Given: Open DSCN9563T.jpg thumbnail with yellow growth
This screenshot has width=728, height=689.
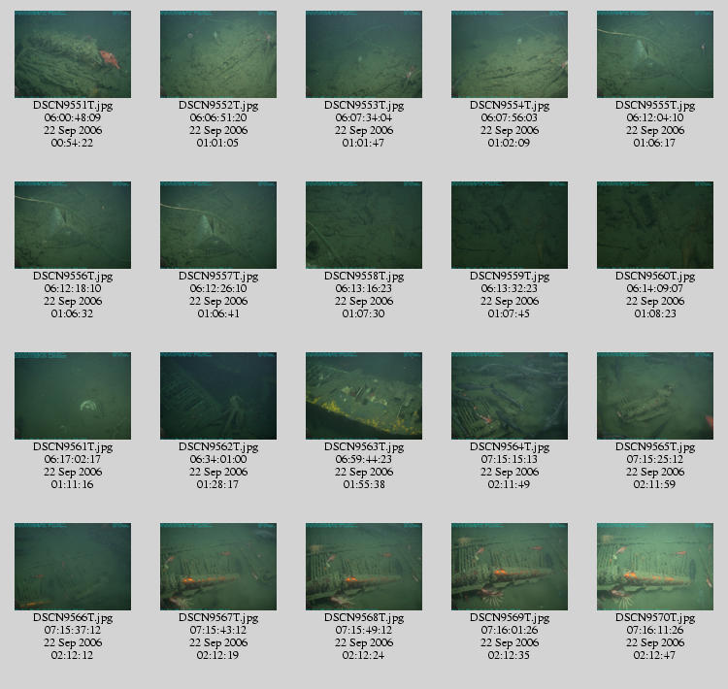Looking at the screenshot, I should pyautogui.click(x=364, y=396).
